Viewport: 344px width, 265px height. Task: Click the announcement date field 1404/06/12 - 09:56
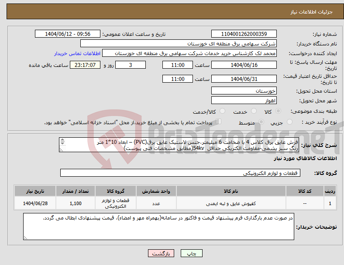coord(68,34)
